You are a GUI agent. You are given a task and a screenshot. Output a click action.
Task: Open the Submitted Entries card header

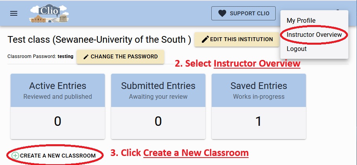point(158,90)
